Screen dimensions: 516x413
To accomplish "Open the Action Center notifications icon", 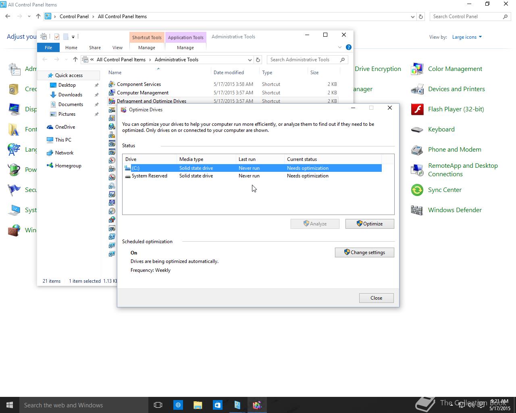I will pos(481,405).
